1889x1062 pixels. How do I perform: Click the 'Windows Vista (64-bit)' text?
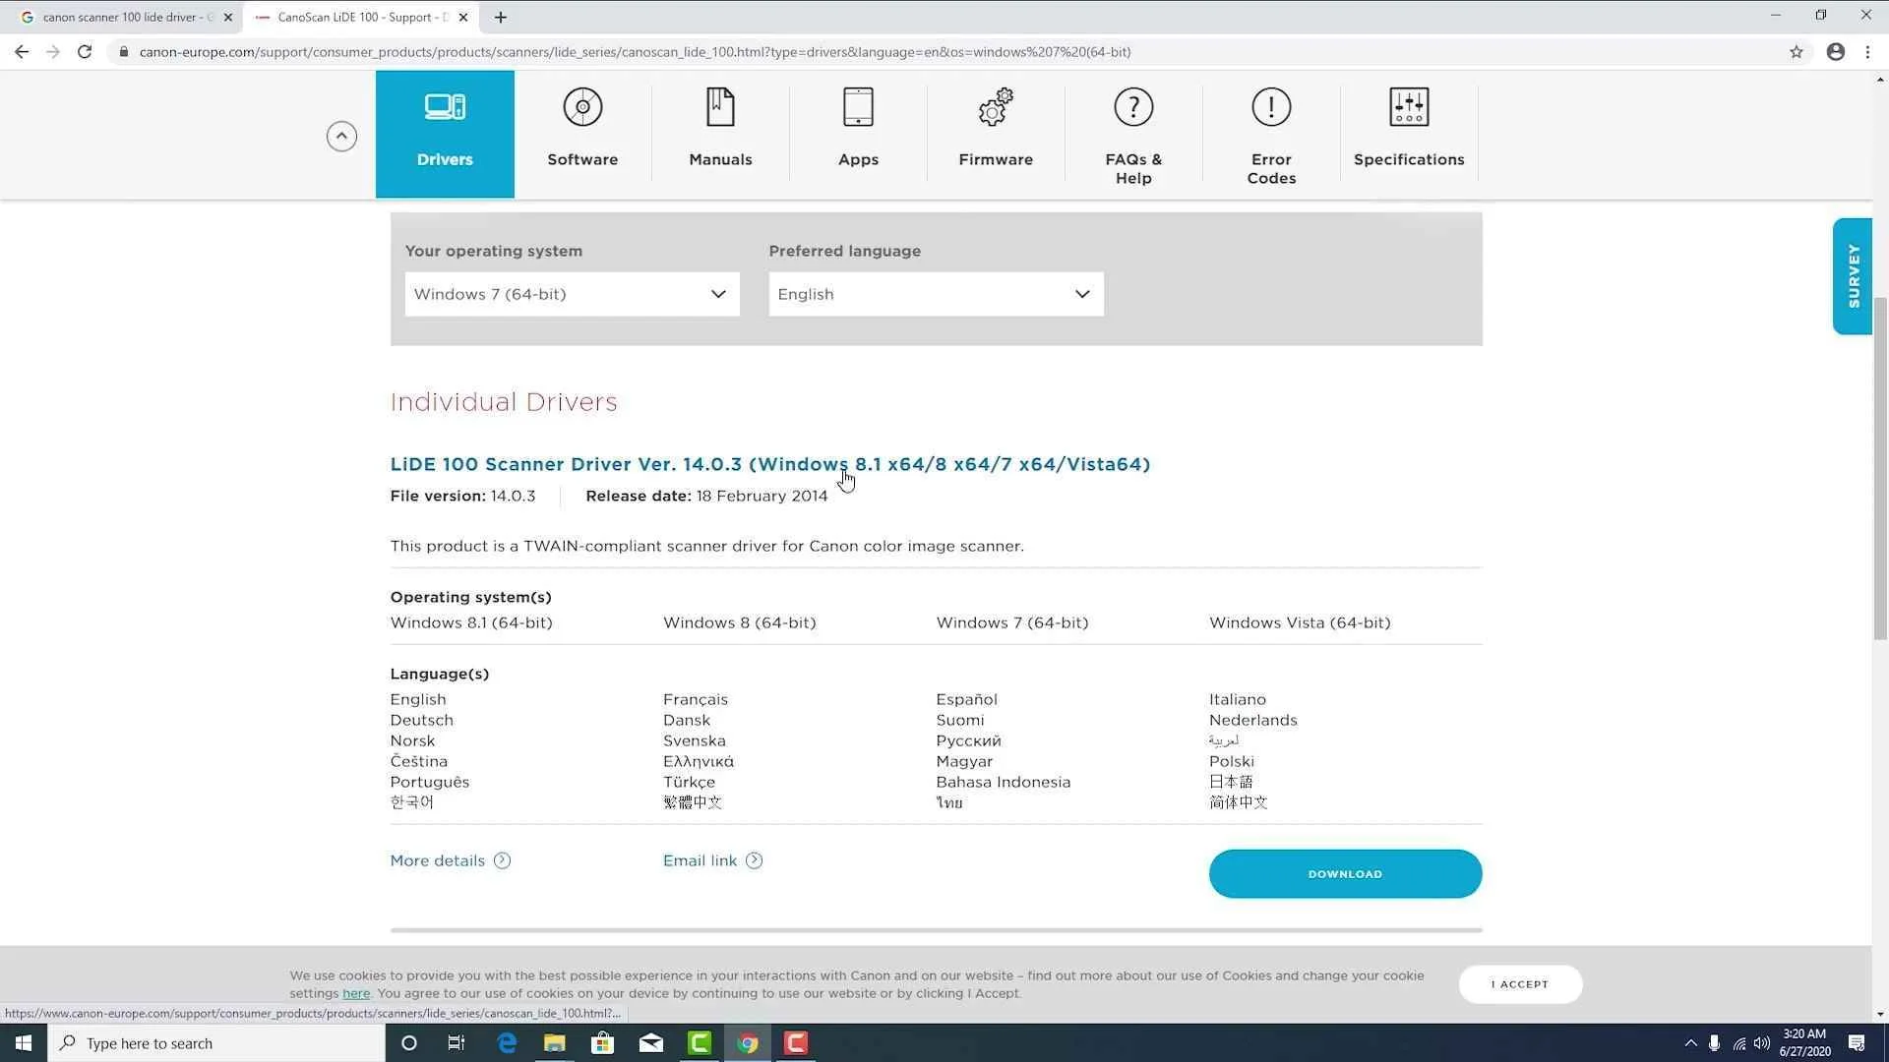pyautogui.click(x=1300, y=622)
